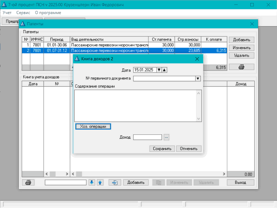Open the Сервис menu

coord(23,12)
